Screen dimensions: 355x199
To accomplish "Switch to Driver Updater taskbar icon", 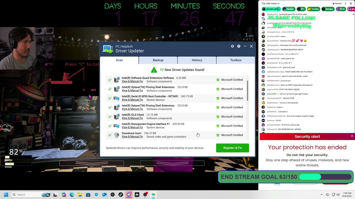I will tap(153, 195).
